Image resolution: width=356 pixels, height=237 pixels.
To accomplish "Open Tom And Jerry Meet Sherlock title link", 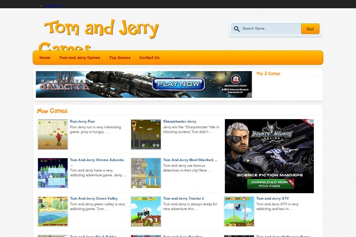I will tap(190, 160).
